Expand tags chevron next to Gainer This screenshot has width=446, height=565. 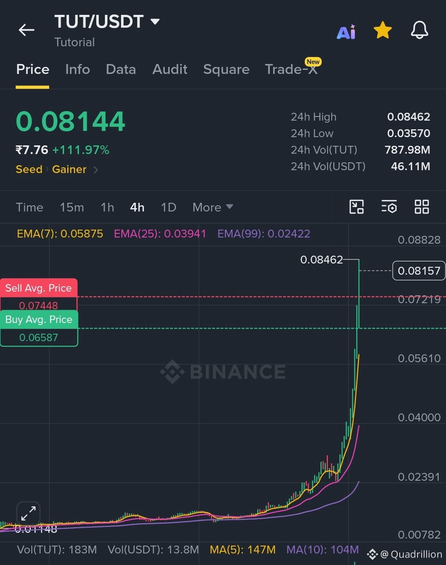[x=96, y=170]
